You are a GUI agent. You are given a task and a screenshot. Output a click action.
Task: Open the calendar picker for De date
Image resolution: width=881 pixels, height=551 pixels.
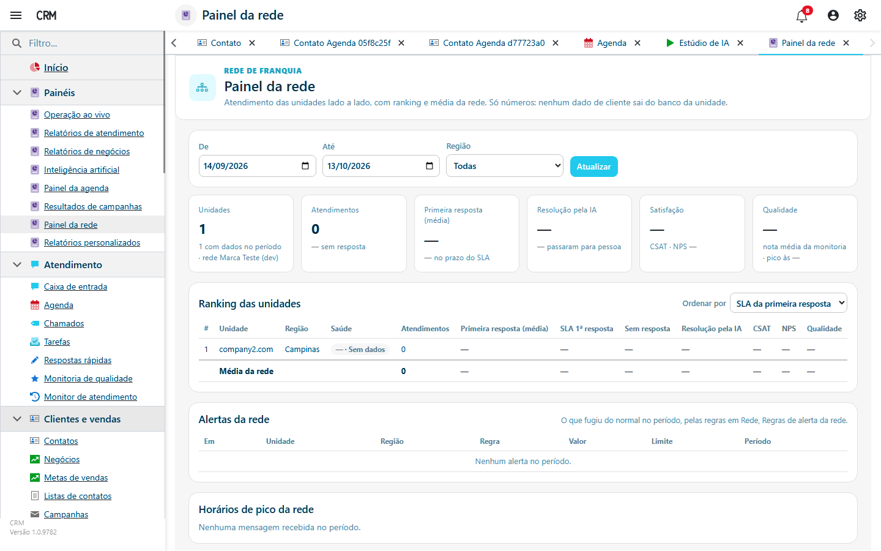pos(305,166)
